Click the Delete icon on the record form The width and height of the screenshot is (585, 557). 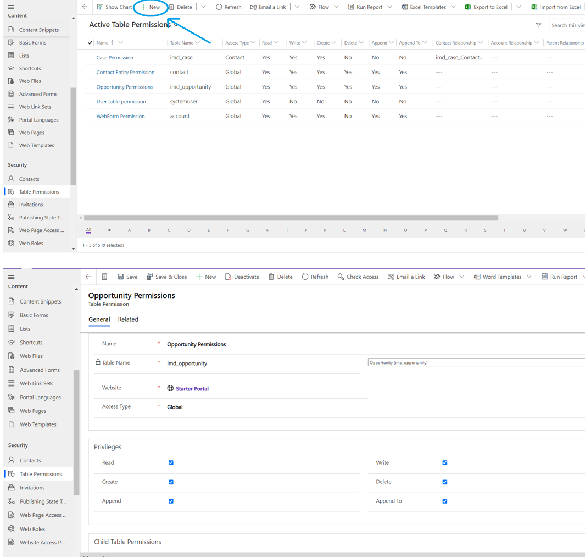pos(281,277)
